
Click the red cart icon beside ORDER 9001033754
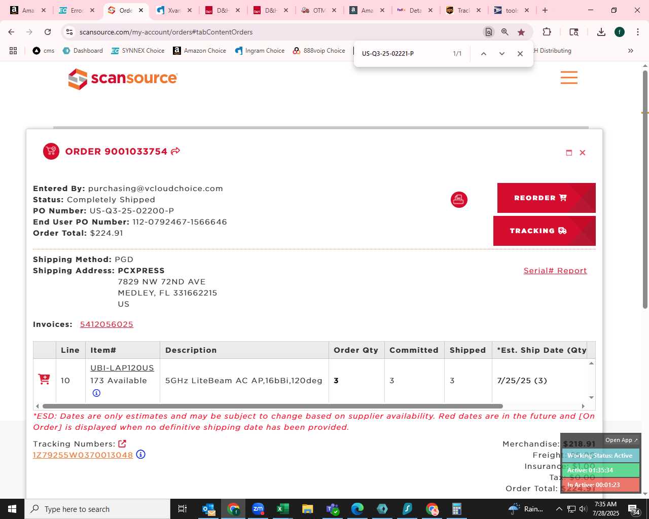51,151
